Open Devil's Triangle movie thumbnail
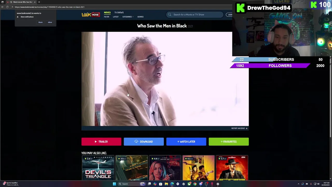This screenshot has height=187, width=332. [98, 168]
